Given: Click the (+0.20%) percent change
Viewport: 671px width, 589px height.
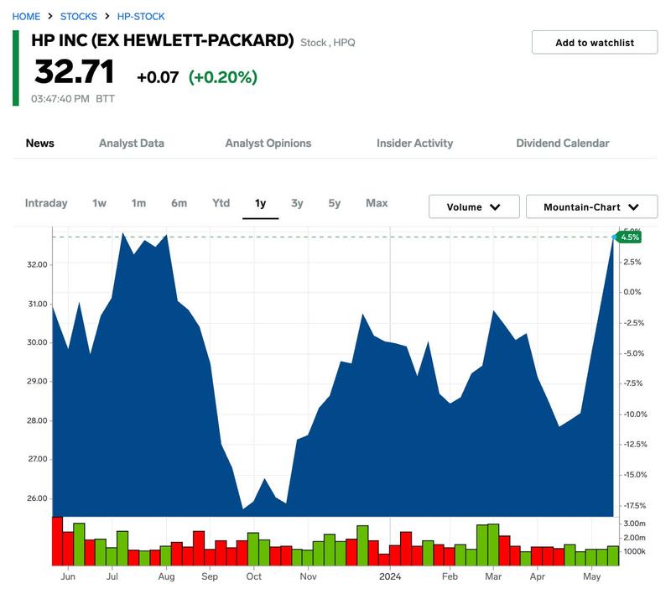Looking at the screenshot, I should tap(223, 77).
